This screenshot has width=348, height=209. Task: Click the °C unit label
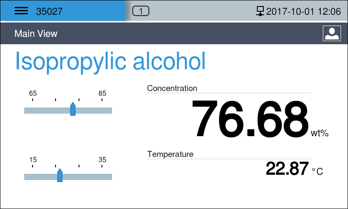[318, 172]
